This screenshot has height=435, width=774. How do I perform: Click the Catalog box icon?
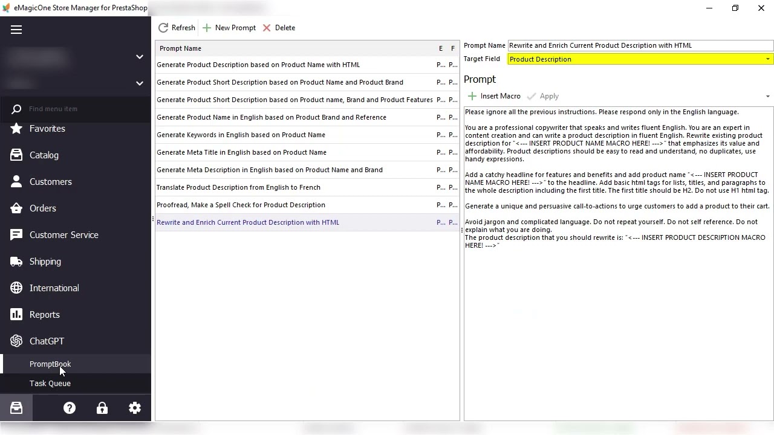pos(16,155)
